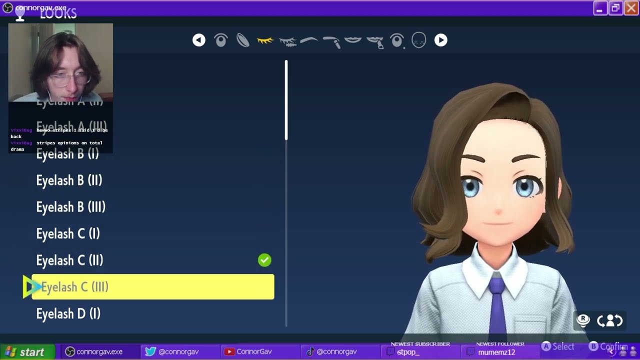This screenshot has width=640, height=360.
Task: Select the contact lens category icon
Action: (x=243, y=40)
